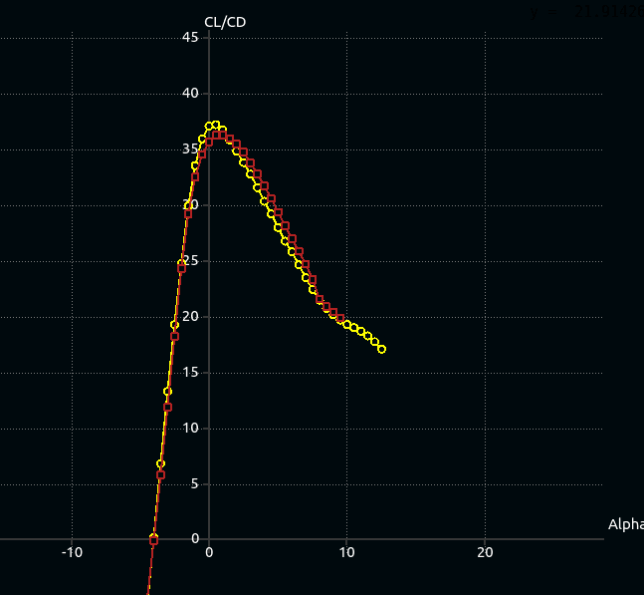The height and width of the screenshot is (595, 644).
Task: Click the yellow circle marker just above CL/CD 5
Action: (160, 464)
